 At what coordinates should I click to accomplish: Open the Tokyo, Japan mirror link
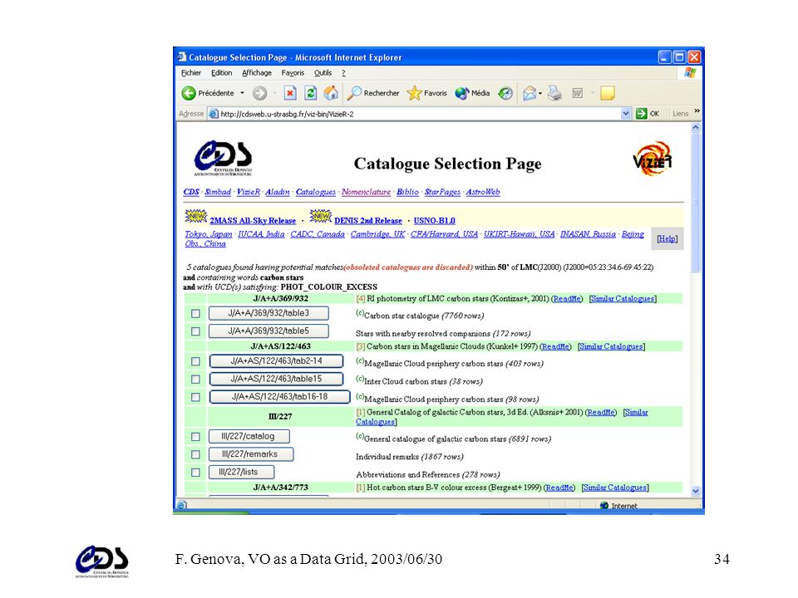point(208,234)
